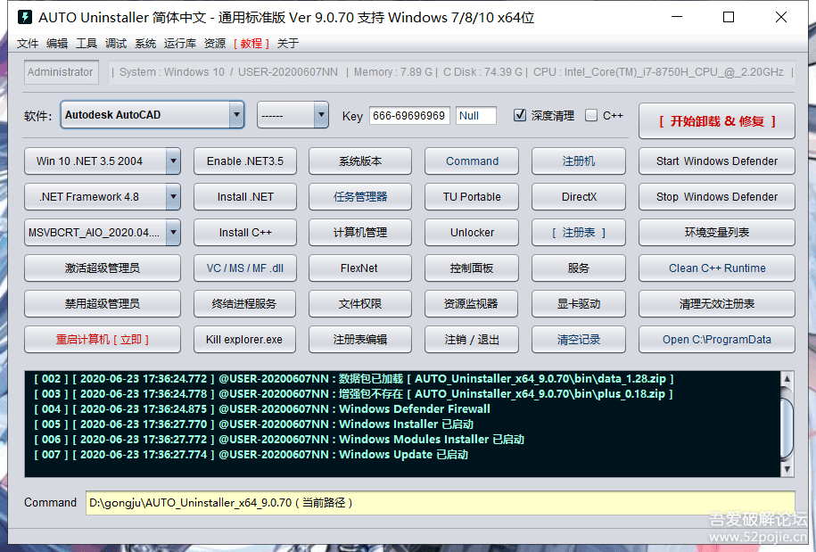Click 禁用超级管理员 button

(102, 304)
